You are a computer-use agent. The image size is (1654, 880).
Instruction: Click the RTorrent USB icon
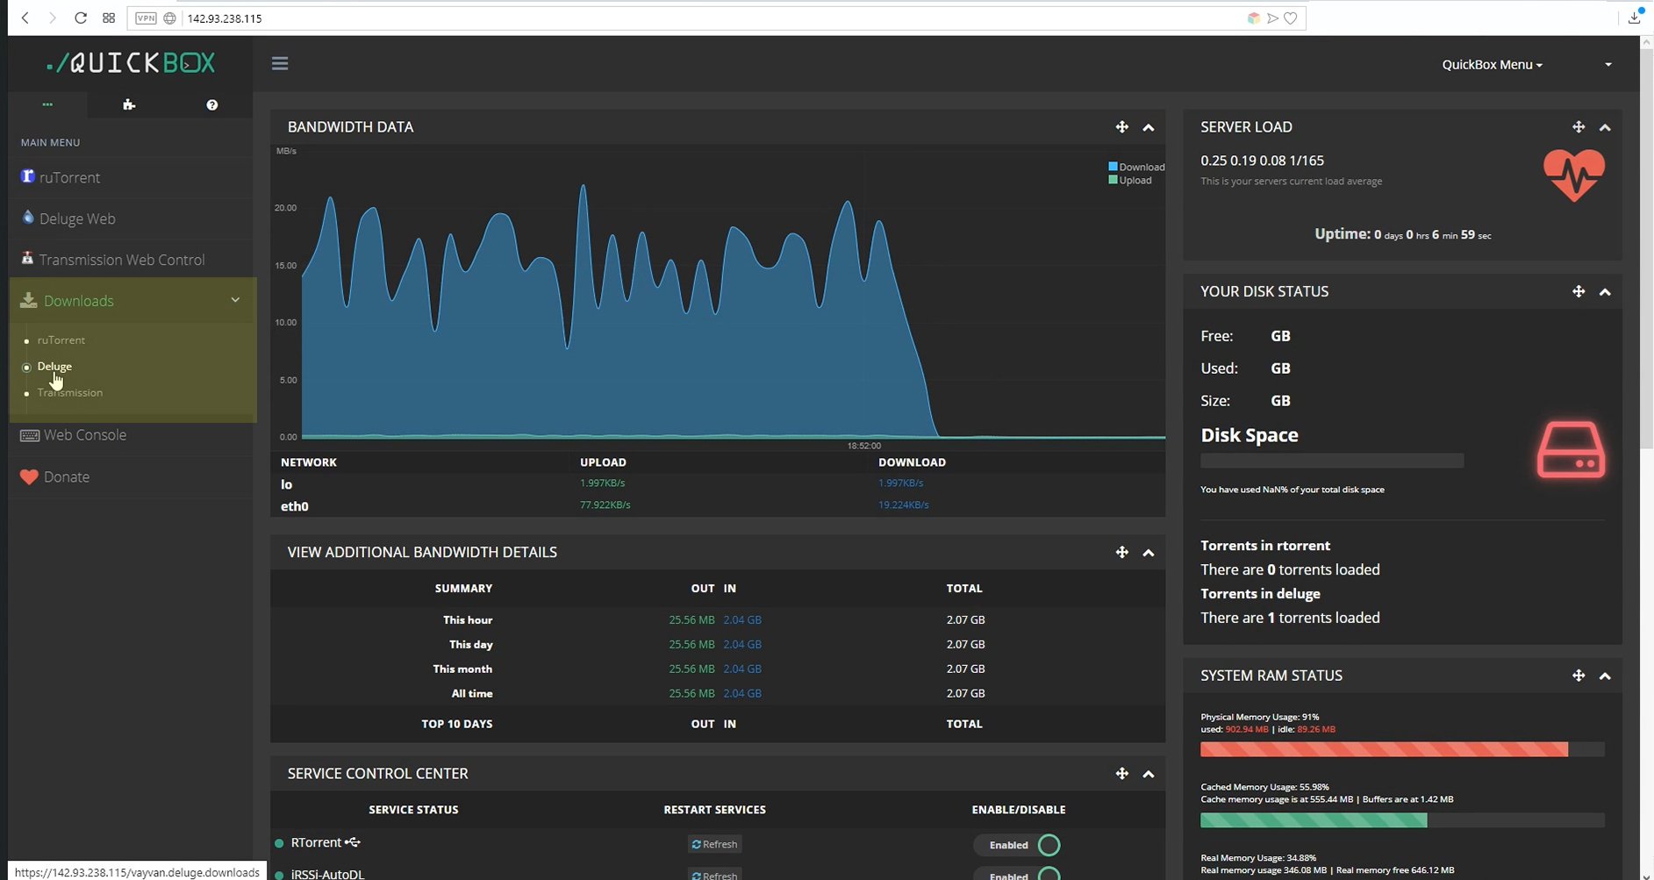pyautogui.click(x=353, y=842)
